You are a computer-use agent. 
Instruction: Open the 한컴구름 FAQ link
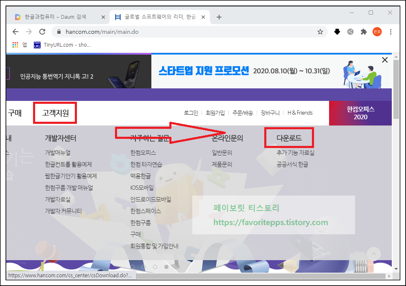coord(140,223)
